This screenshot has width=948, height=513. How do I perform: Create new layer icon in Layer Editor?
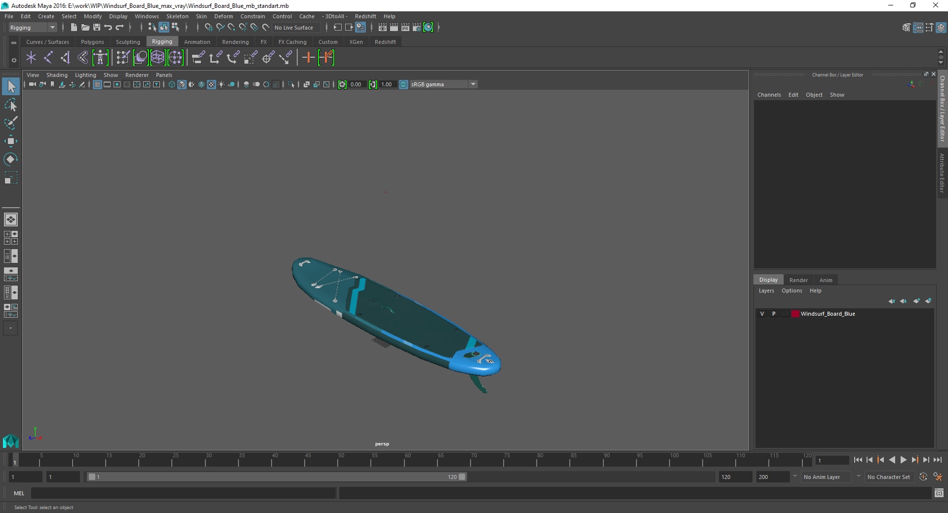[x=916, y=301]
